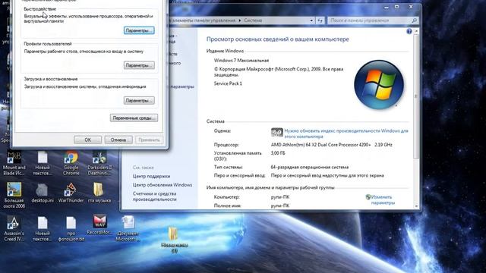Open Счетчики и средства производительности link
Image resolution: width=486 pixels, height=273 pixels.
coord(155,196)
